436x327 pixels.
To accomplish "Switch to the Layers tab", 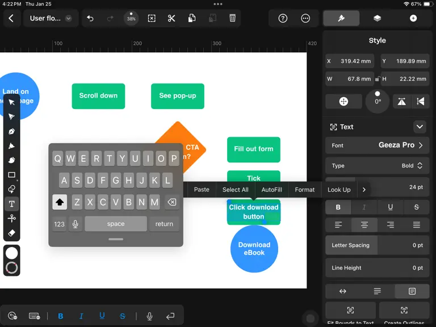I will click(377, 18).
